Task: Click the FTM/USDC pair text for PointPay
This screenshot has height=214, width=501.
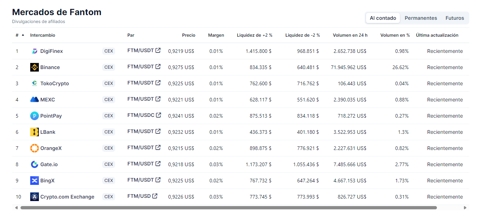Action: 141,115
